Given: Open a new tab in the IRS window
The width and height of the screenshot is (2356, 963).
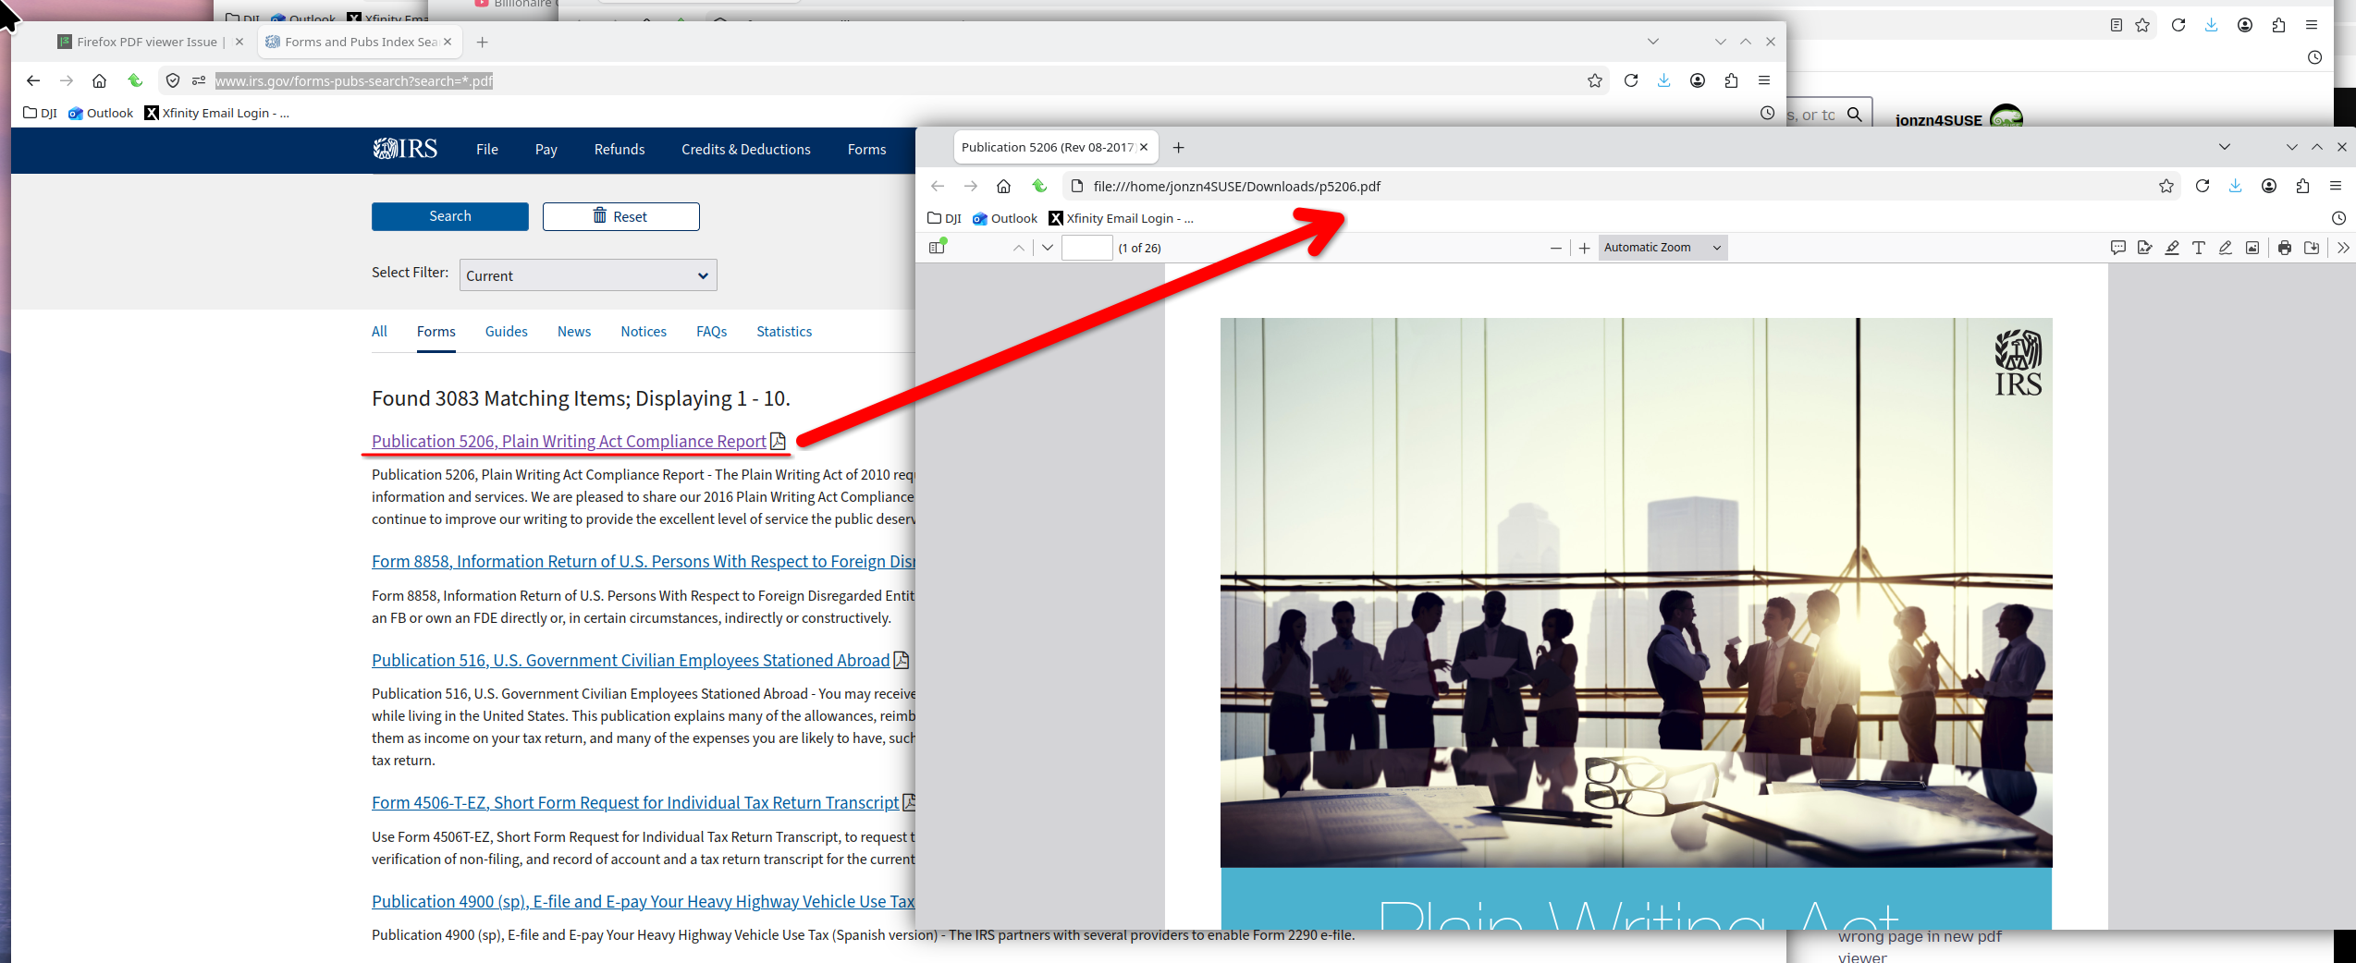Looking at the screenshot, I should tap(482, 42).
